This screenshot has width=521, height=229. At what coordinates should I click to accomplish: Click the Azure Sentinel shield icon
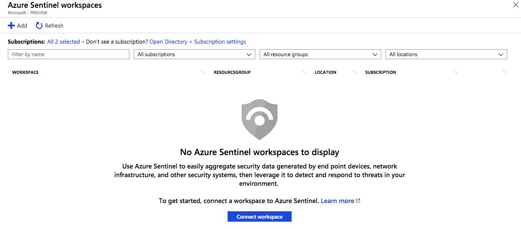click(x=260, y=120)
